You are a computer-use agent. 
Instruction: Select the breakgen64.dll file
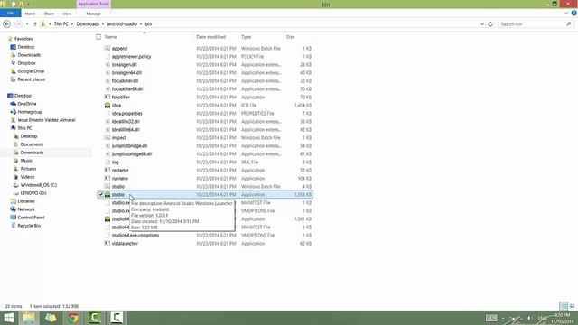(x=126, y=73)
